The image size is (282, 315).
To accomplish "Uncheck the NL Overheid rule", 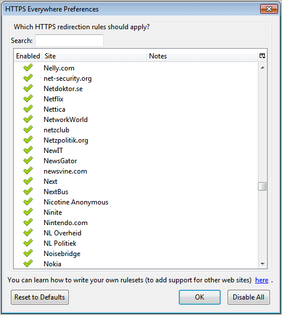I will [x=28, y=233].
